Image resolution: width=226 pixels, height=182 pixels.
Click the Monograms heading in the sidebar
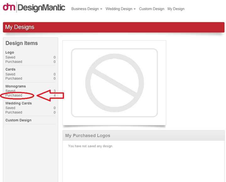point(16,86)
